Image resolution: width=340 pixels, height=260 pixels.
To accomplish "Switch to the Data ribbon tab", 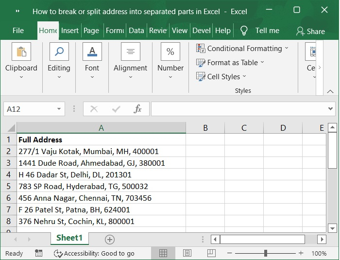I will (x=136, y=31).
